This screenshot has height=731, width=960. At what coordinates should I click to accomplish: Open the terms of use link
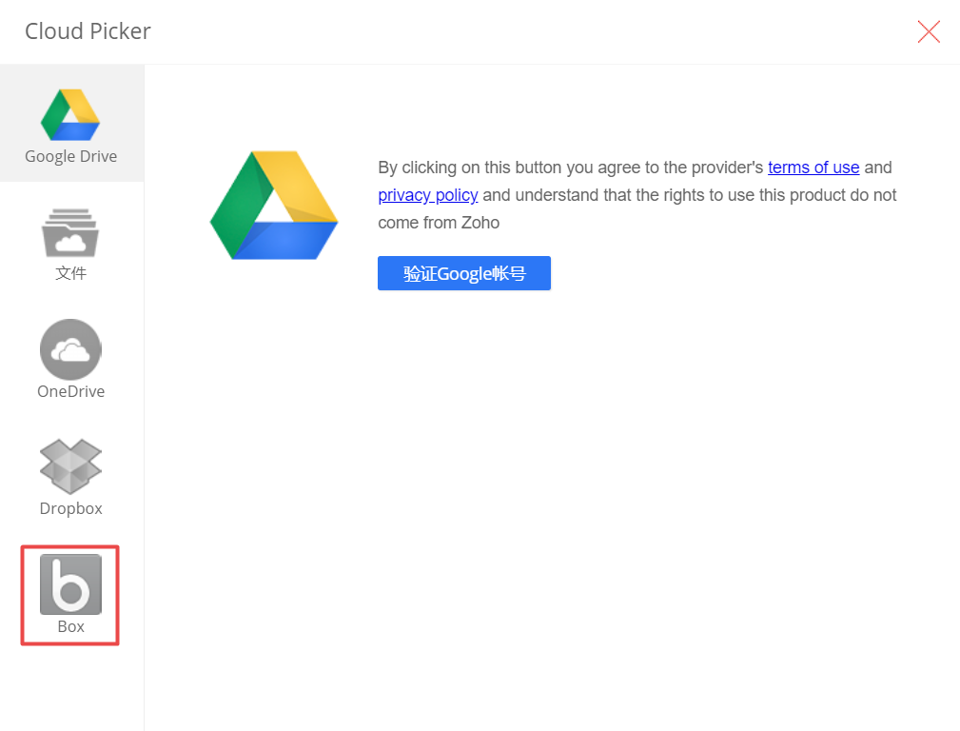tap(813, 168)
